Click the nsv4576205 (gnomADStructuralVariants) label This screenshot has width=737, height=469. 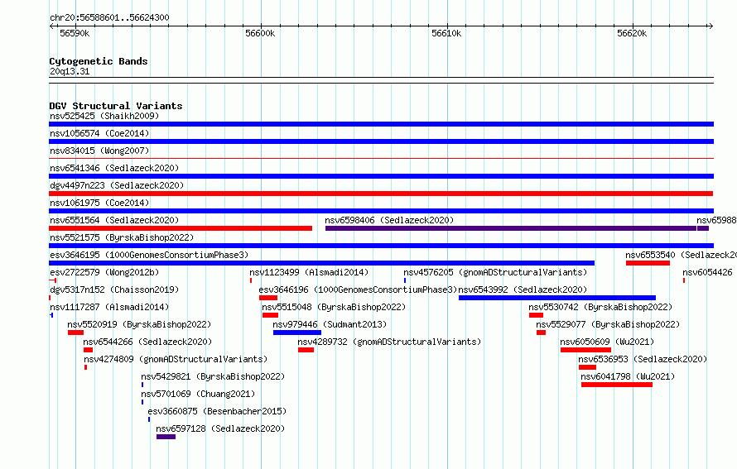coord(495,272)
